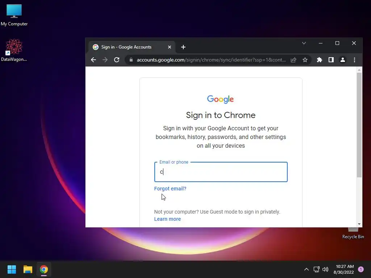Bookmark this tab with the star icon
The height and width of the screenshot is (278, 371).
click(x=305, y=60)
